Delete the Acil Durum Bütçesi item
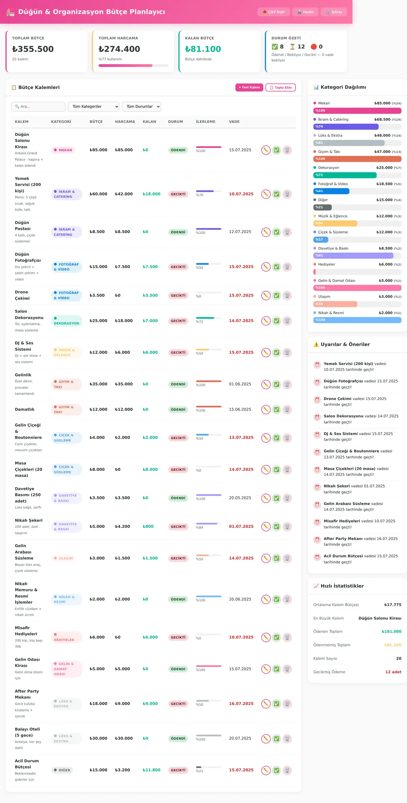This screenshot has height=803, width=407. coord(287,770)
